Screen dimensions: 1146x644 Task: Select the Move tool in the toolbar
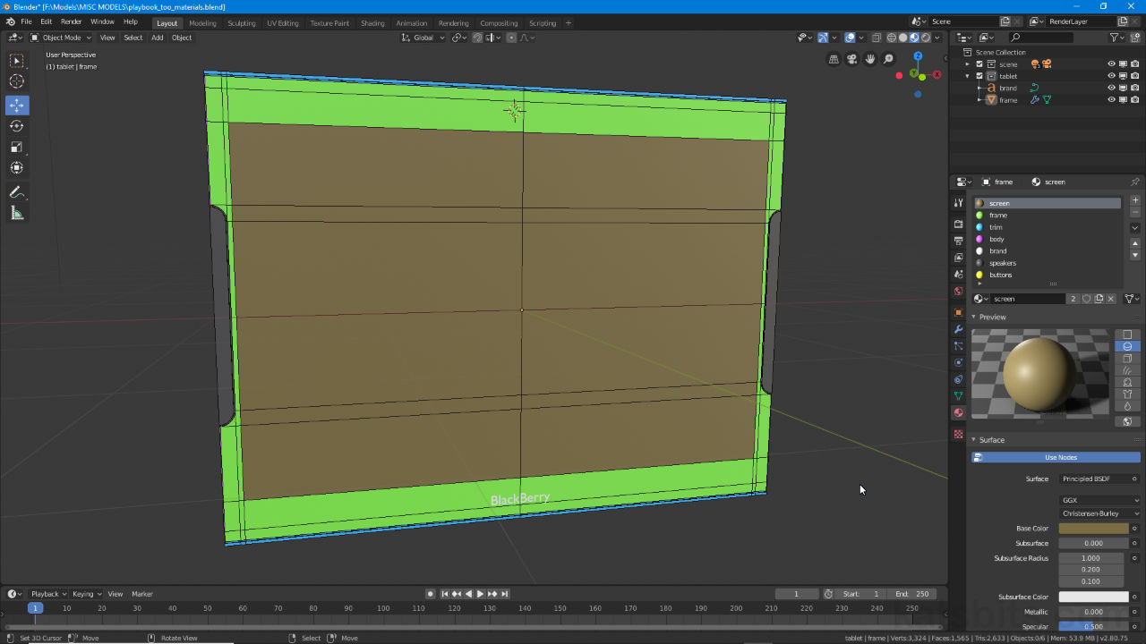pyautogui.click(x=16, y=105)
